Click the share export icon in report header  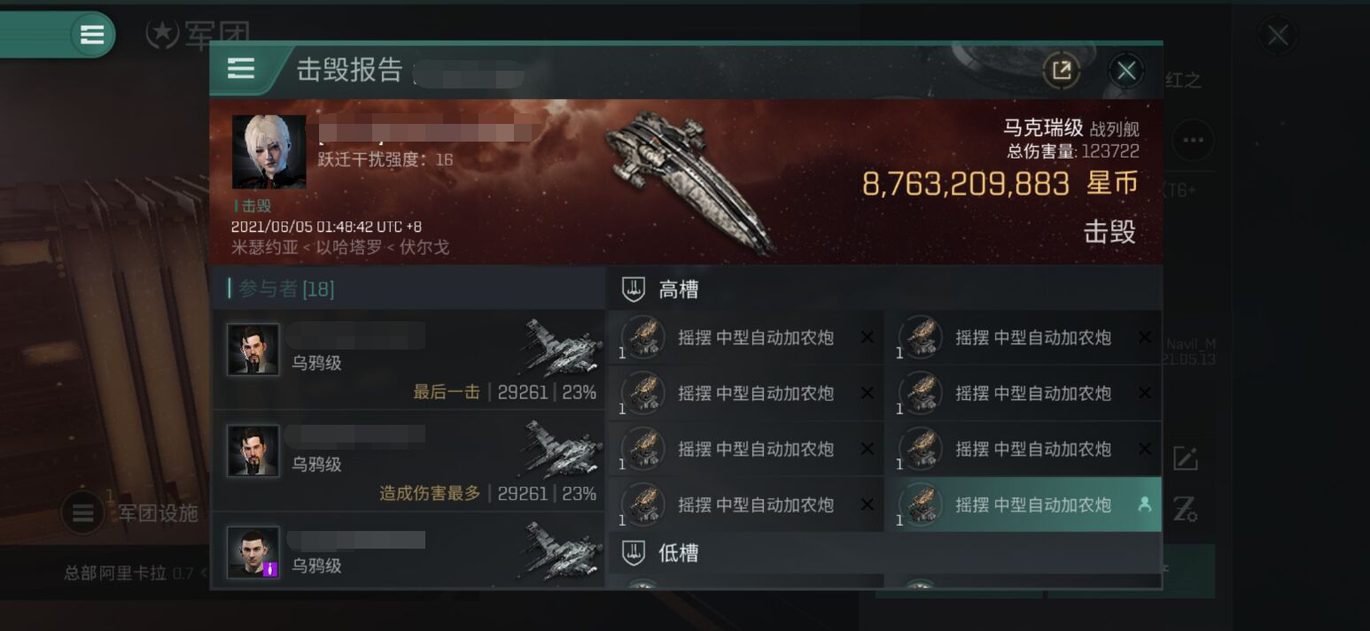[1061, 71]
